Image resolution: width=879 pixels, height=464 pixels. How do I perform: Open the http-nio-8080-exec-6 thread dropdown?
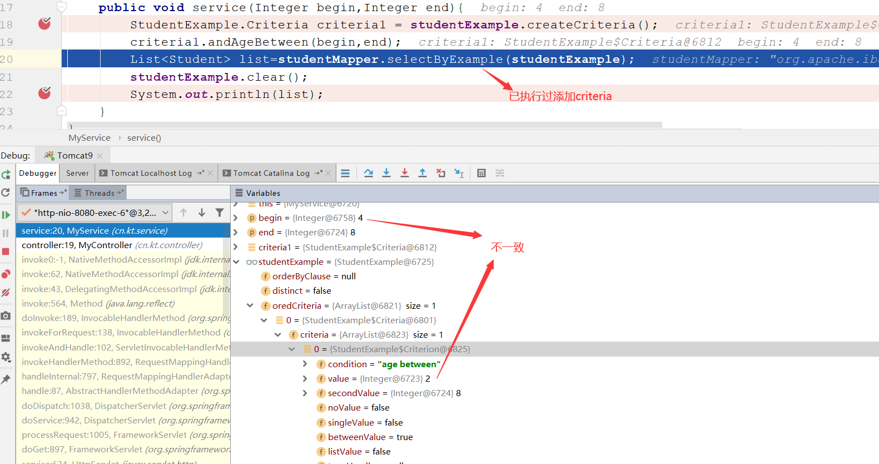(x=95, y=213)
